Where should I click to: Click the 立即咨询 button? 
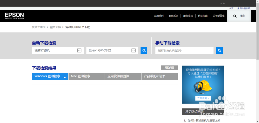[203, 98]
